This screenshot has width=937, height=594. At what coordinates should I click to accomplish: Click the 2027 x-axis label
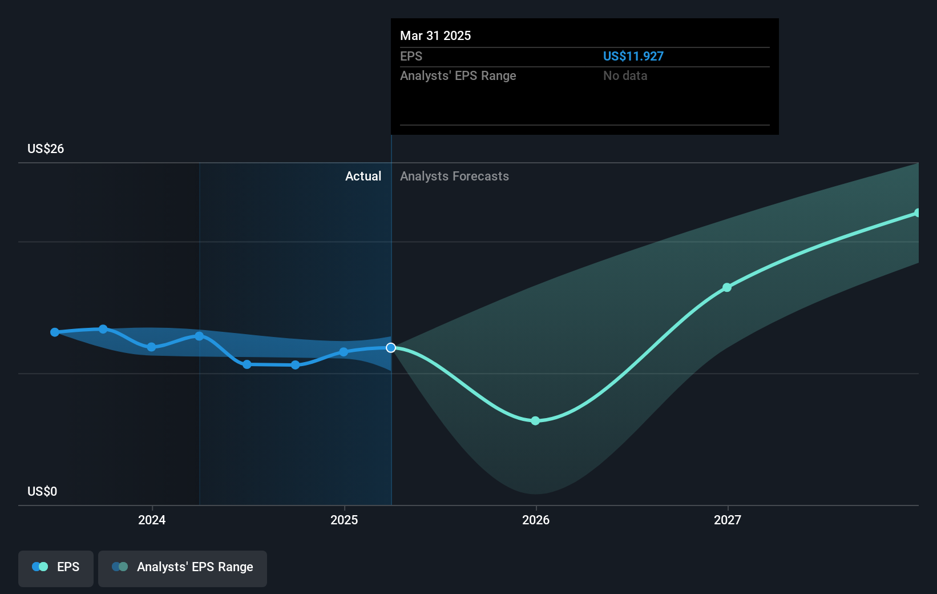pyautogui.click(x=728, y=520)
